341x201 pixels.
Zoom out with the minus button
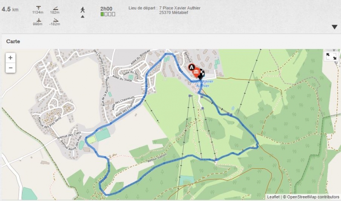point(10,68)
